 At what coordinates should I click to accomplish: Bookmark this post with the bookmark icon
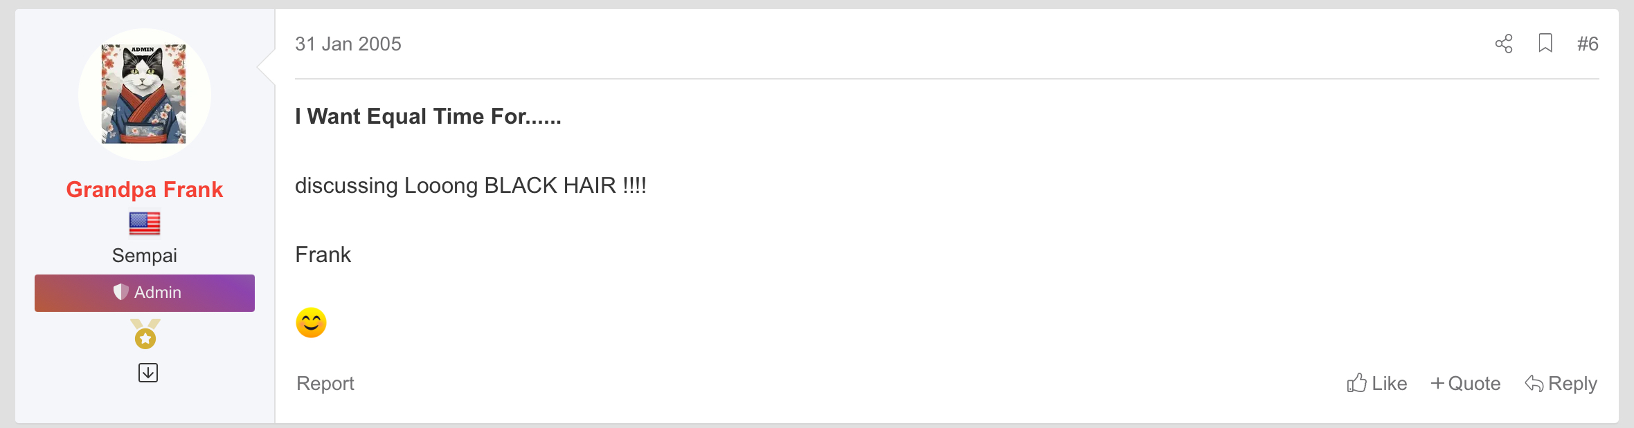point(1545,44)
